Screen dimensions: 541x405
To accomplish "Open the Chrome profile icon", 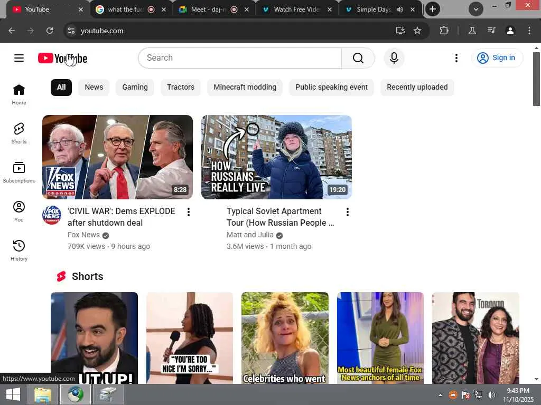I will [510, 31].
